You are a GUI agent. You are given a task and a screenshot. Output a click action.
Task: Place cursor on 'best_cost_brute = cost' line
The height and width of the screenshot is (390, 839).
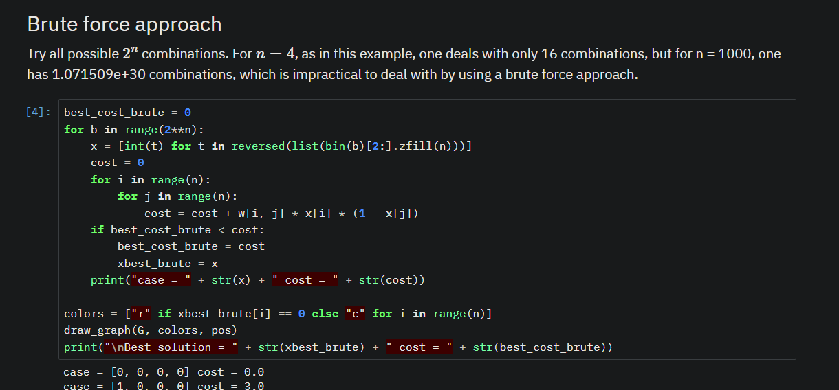[191, 246]
